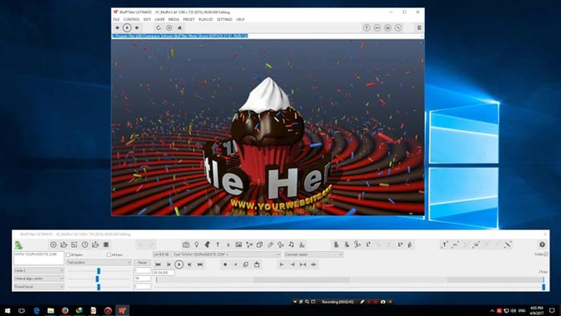Click the circled dot icon in the preview toolbar
This screenshot has width=561, height=316.
click(x=169, y=27)
